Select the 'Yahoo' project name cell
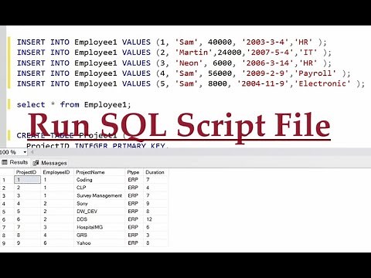The height and width of the screenshot is (278, 371). click(99, 243)
